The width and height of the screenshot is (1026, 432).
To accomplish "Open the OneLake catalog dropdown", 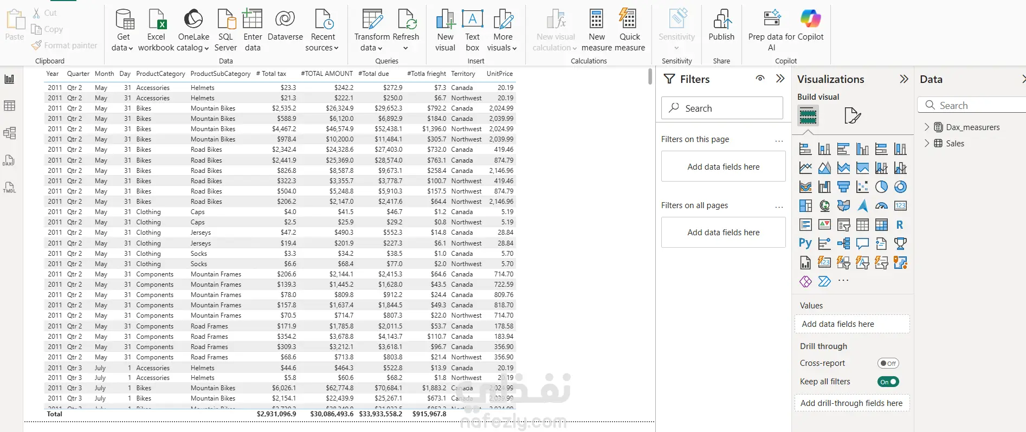I will (193, 30).
